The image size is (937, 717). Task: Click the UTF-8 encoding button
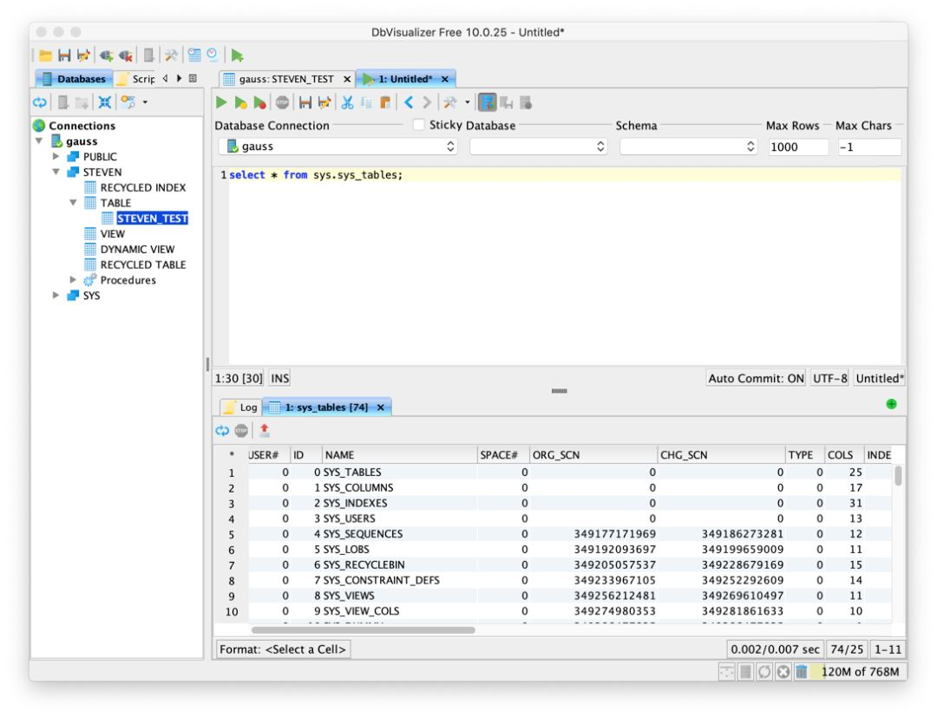(829, 378)
